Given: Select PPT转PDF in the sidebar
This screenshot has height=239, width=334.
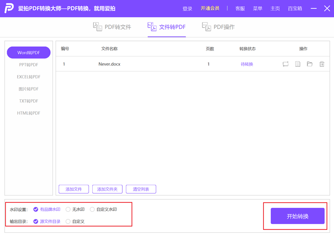Looking at the screenshot, I should point(29,65).
